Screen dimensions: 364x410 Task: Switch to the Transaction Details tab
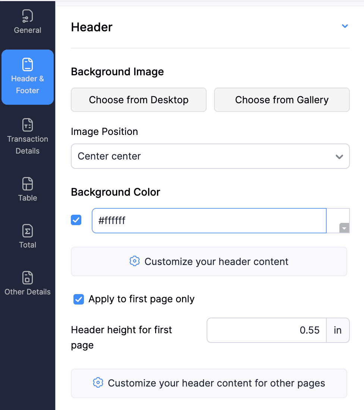pyautogui.click(x=28, y=145)
